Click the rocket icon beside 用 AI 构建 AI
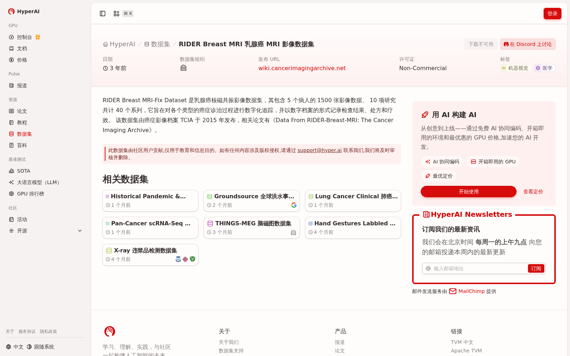The height and width of the screenshot is (356, 570). click(425, 115)
